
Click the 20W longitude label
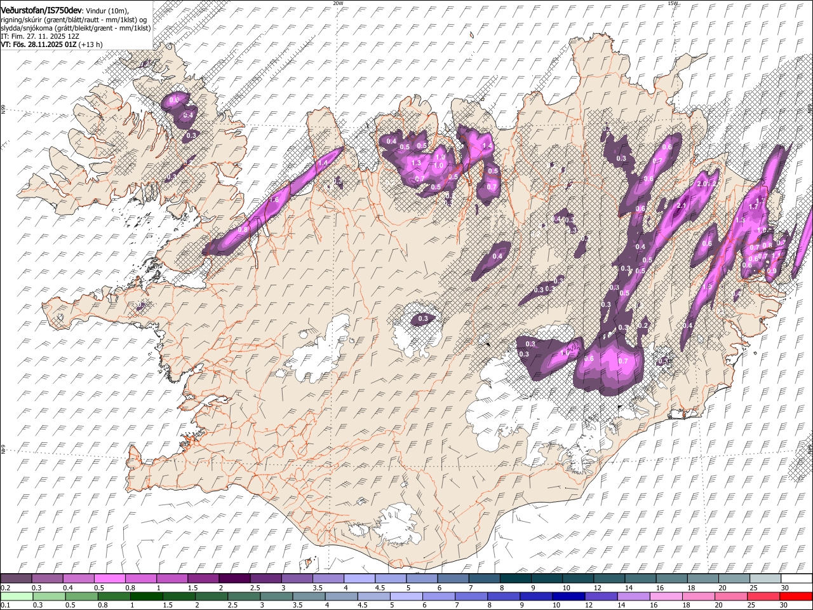click(x=338, y=3)
